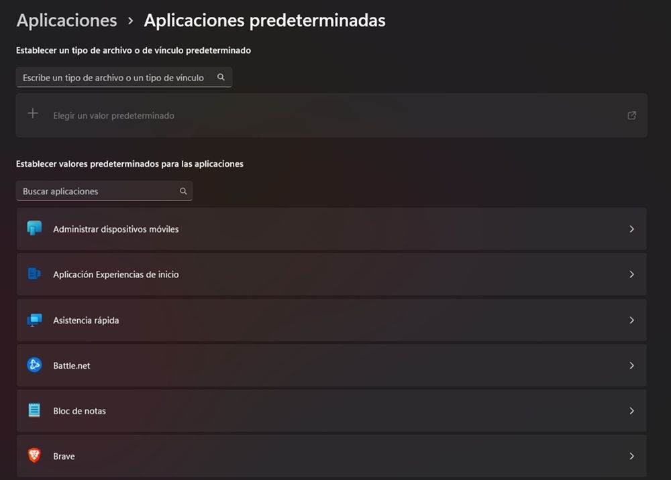
Task: Expand Aplicación Experiencias de inicio chevron
Action: [631, 274]
